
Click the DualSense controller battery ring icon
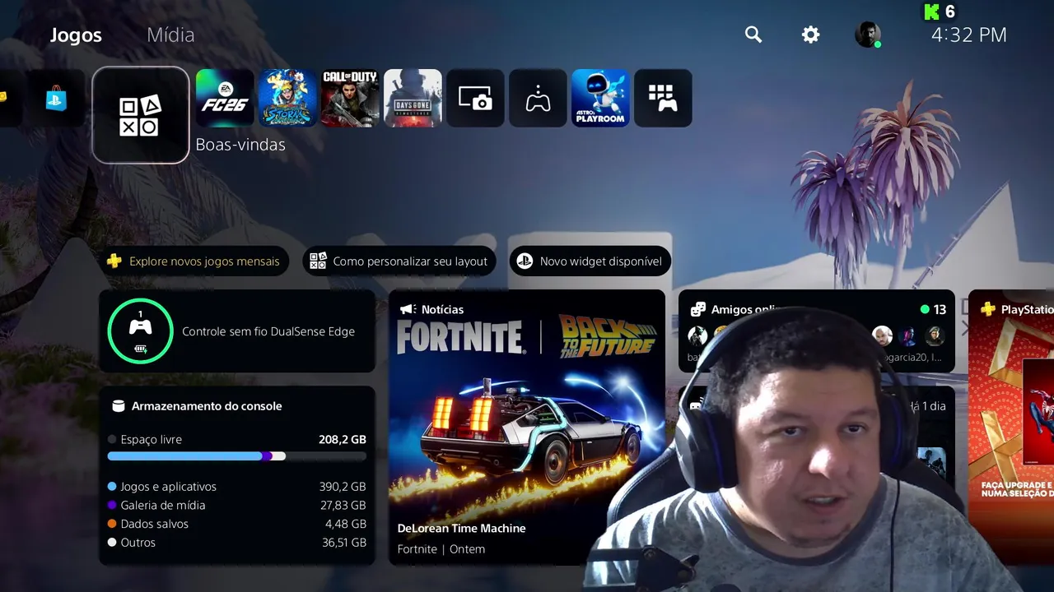click(140, 331)
